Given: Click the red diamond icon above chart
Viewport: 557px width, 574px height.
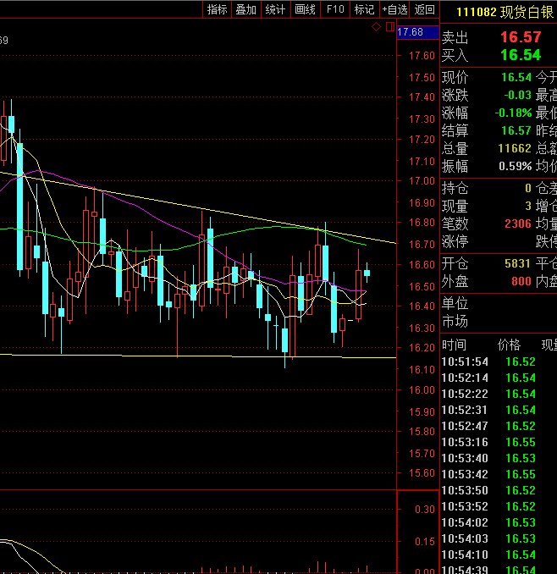Looking at the screenshot, I should pyautogui.click(x=377, y=27).
